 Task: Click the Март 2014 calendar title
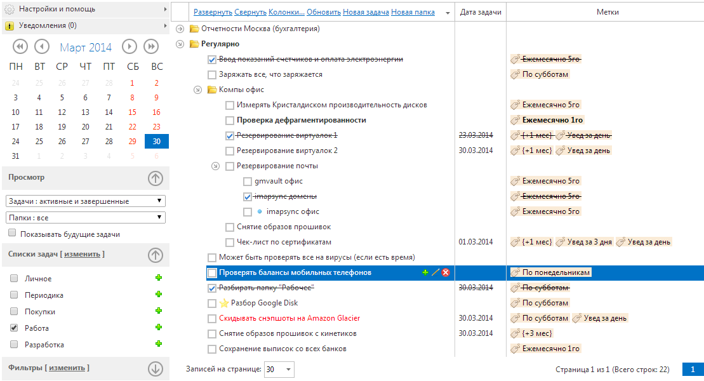(85, 47)
